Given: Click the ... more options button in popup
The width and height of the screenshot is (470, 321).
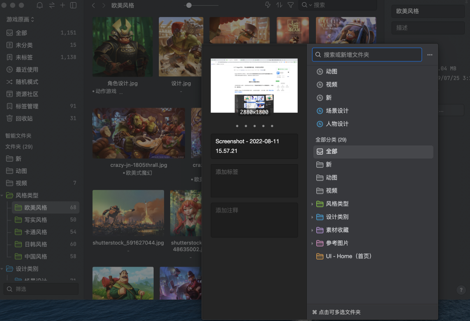Looking at the screenshot, I should click(x=430, y=54).
